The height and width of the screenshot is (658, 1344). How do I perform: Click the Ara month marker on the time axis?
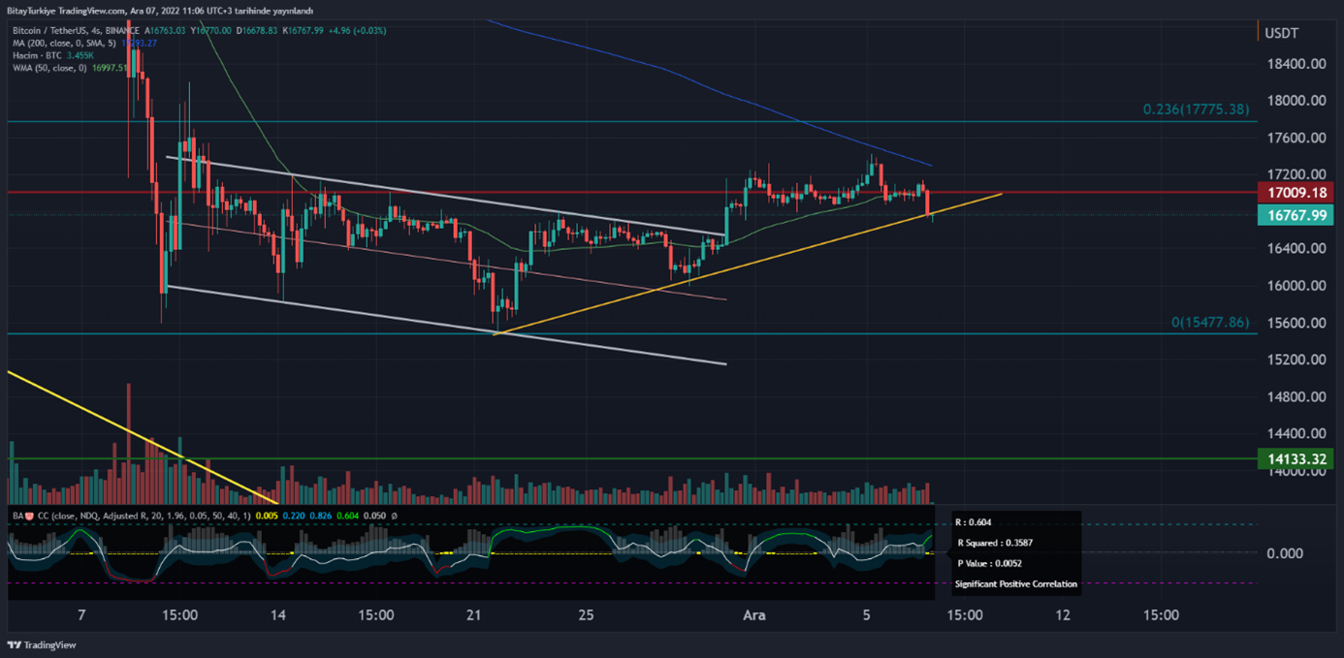click(754, 615)
